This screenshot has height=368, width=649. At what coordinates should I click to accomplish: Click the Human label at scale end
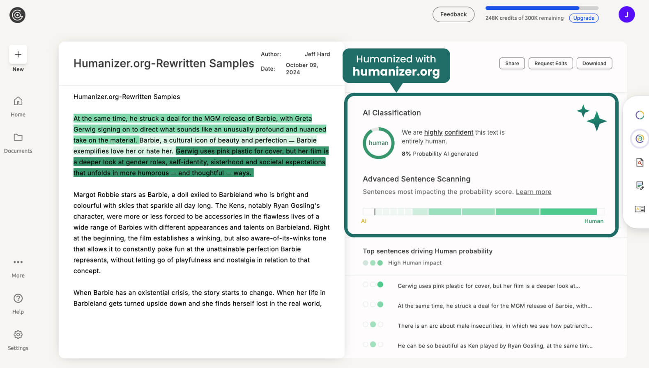pos(594,221)
